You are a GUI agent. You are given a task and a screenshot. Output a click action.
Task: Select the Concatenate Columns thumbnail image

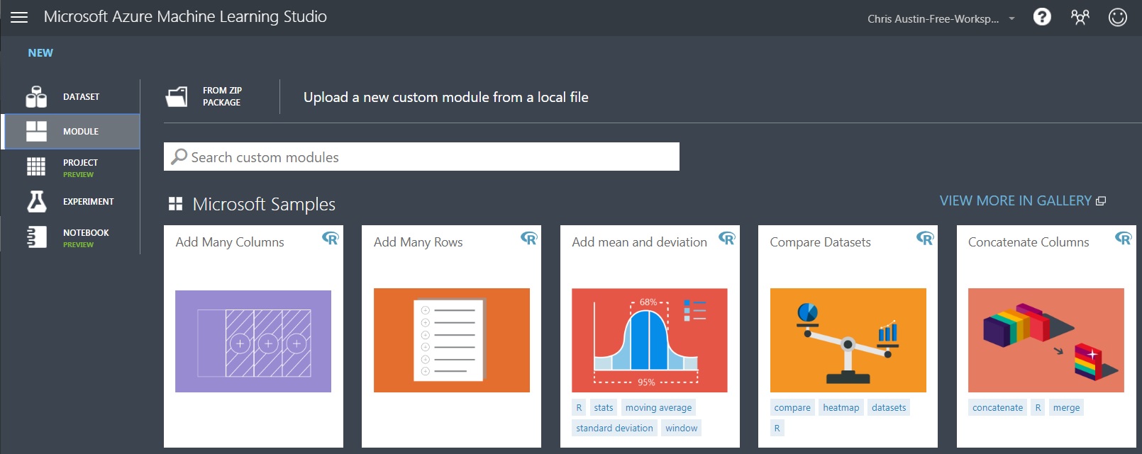pyautogui.click(x=1046, y=340)
